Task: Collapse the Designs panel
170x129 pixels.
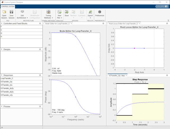Action: point(1,49)
